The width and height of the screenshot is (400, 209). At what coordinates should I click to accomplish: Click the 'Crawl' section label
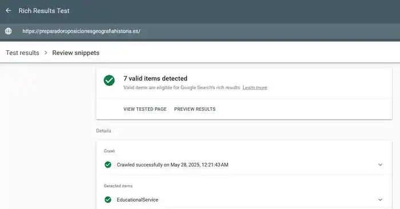109,151
